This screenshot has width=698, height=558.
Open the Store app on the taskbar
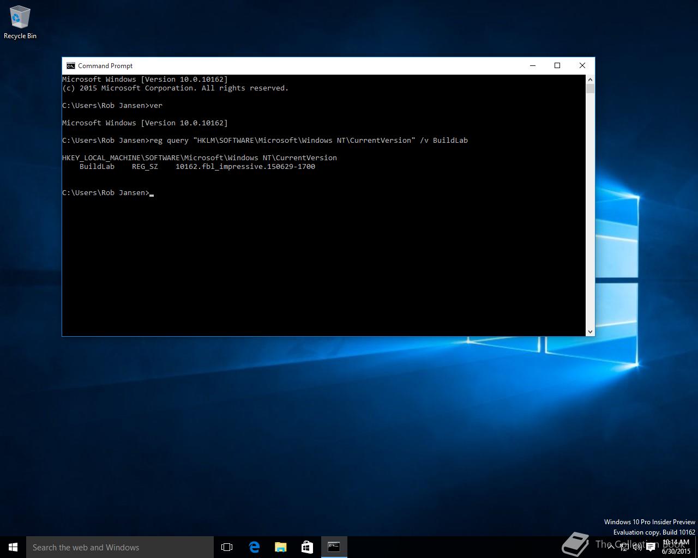point(307,547)
